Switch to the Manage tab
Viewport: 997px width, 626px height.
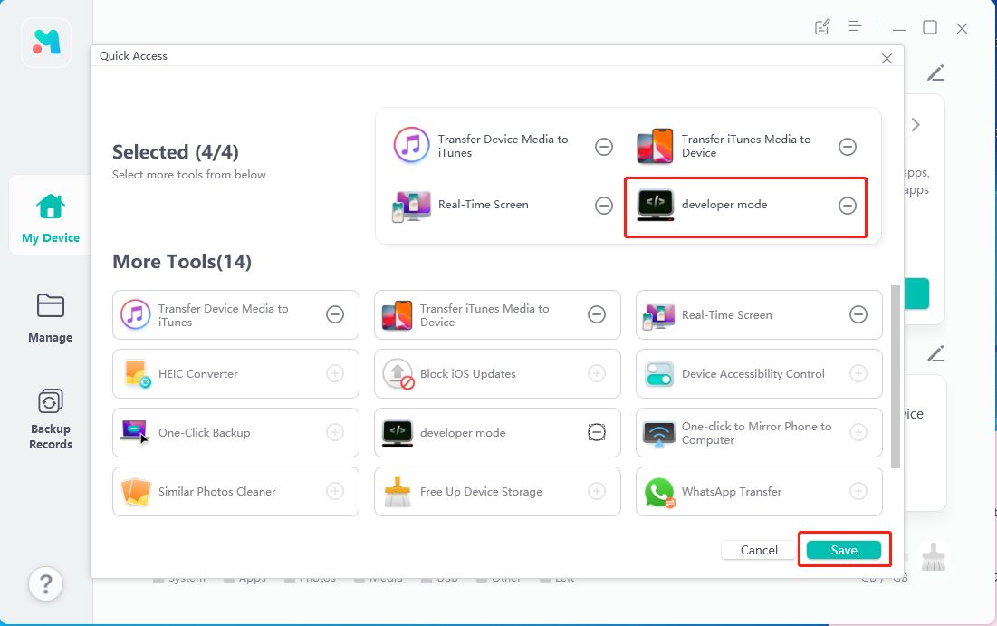pyautogui.click(x=50, y=317)
